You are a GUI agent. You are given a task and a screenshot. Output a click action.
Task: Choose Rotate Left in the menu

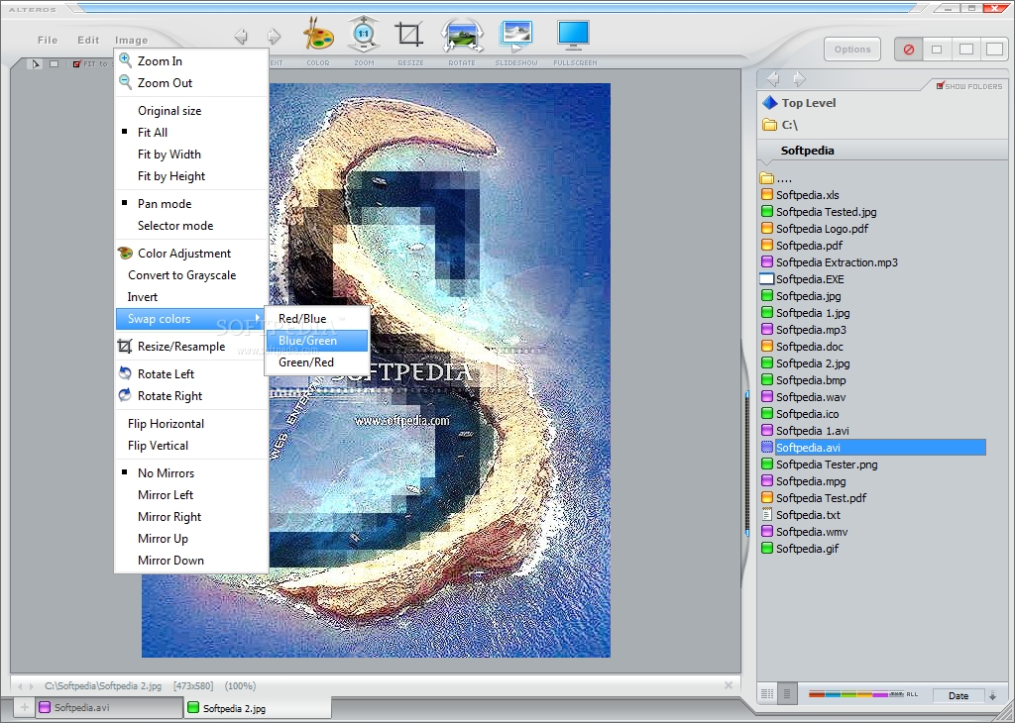click(191, 374)
